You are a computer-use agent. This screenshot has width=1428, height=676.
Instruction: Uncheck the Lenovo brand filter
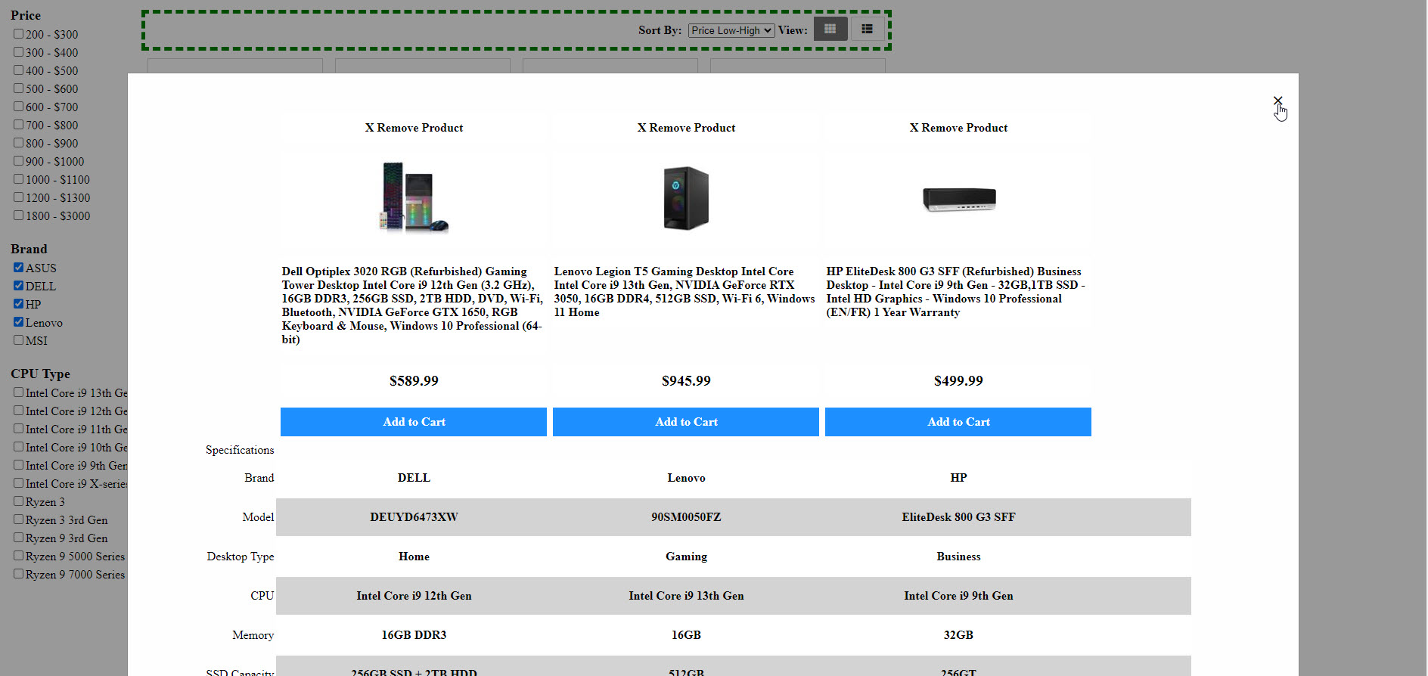click(18, 322)
